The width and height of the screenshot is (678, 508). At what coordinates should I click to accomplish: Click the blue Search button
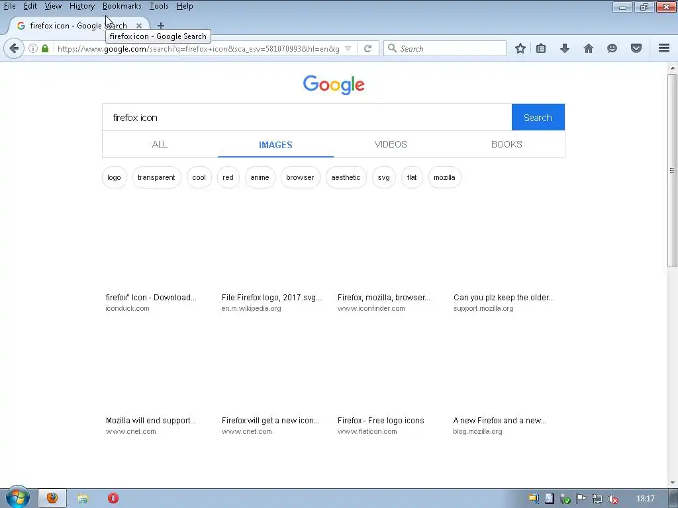[538, 117]
